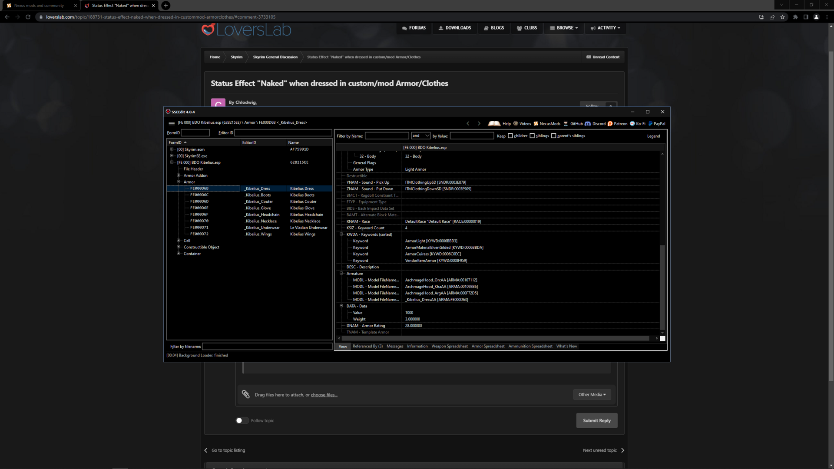
Task: Collapse the KWDA - Keywords (sorted) node
Action: [x=341, y=234]
